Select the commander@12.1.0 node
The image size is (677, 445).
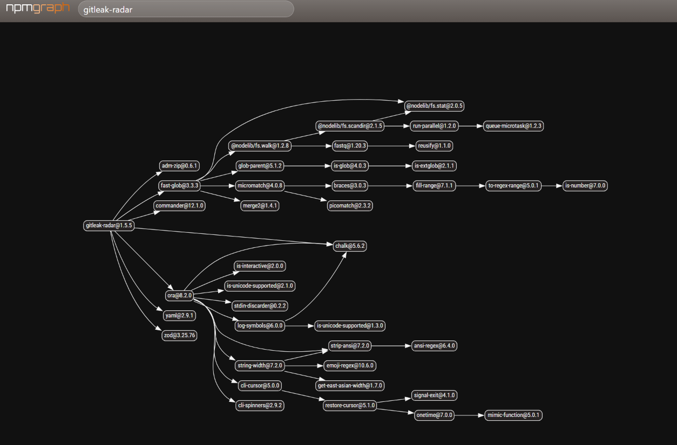click(x=180, y=206)
